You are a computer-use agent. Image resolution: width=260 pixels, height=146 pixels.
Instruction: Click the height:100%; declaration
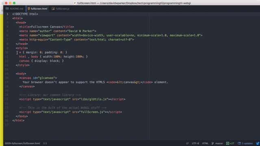click(74, 57)
